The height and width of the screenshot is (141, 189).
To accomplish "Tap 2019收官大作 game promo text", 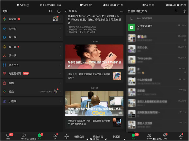I will pyautogui.click(x=46, y=91).
